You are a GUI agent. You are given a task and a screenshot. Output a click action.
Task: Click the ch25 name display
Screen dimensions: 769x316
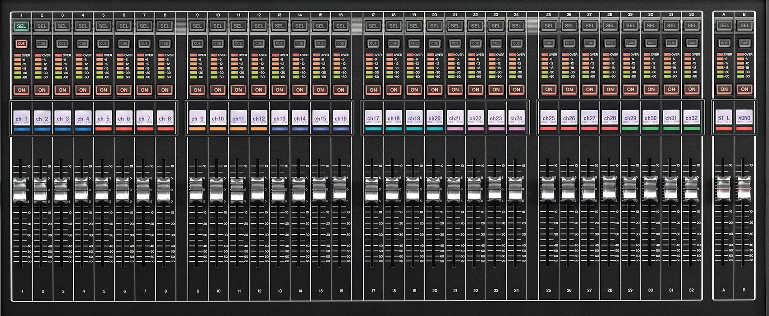click(548, 117)
